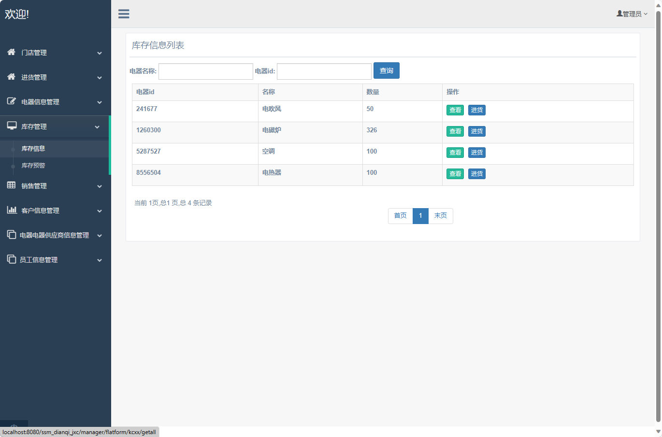Click the user icon next to 管理员

click(619, 14)
